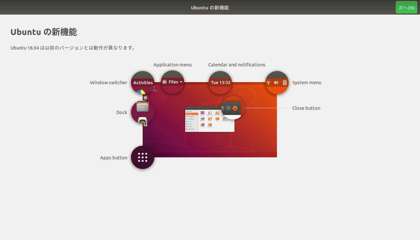The height and width of the screenshot is (240, 420).
Task: Click the file cabinet icon in the Dock circle
Action: [x=143, y=107]
